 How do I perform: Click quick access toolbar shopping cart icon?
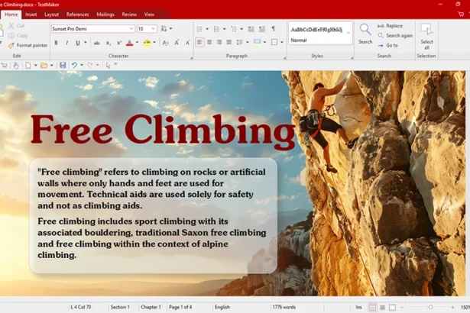point(4,65)
